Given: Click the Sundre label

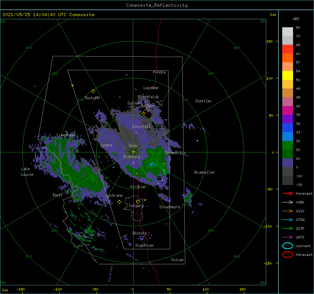Looking at the screenshot, I should coord(106,145).
